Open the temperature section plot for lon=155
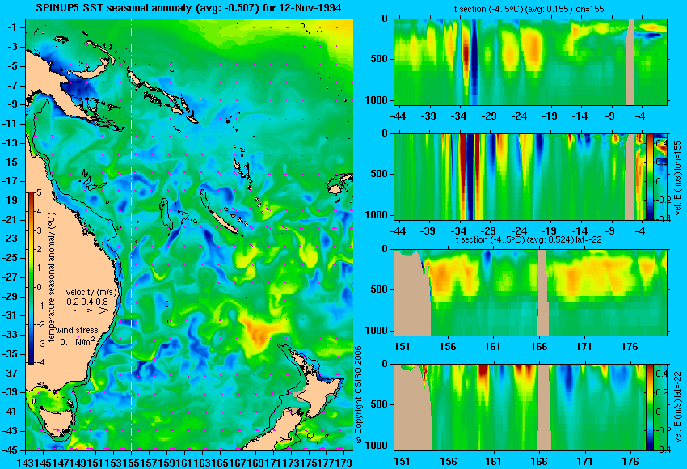The image size is (687, 469). coord(530,61)
